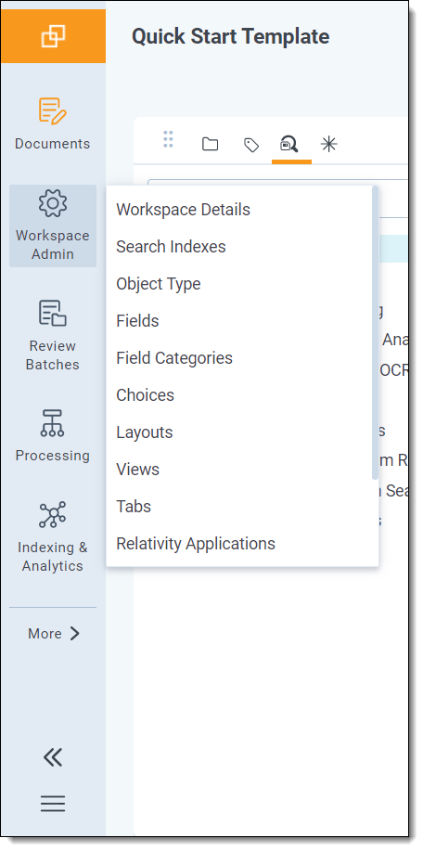Select the saved searches browser icon
The width and height of the screenshot is (423, 851).
[289, 145]
